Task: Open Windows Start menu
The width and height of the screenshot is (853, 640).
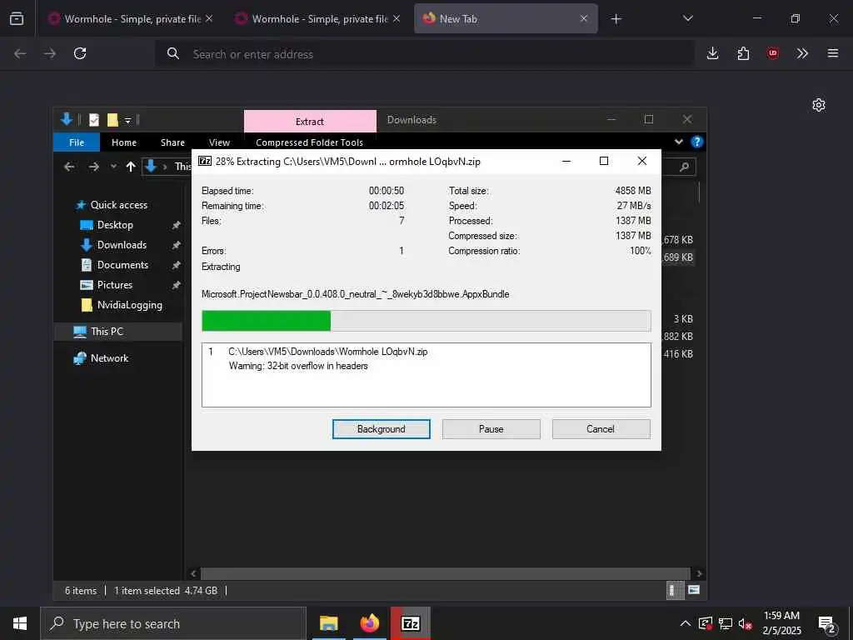Action: [20, 623]
